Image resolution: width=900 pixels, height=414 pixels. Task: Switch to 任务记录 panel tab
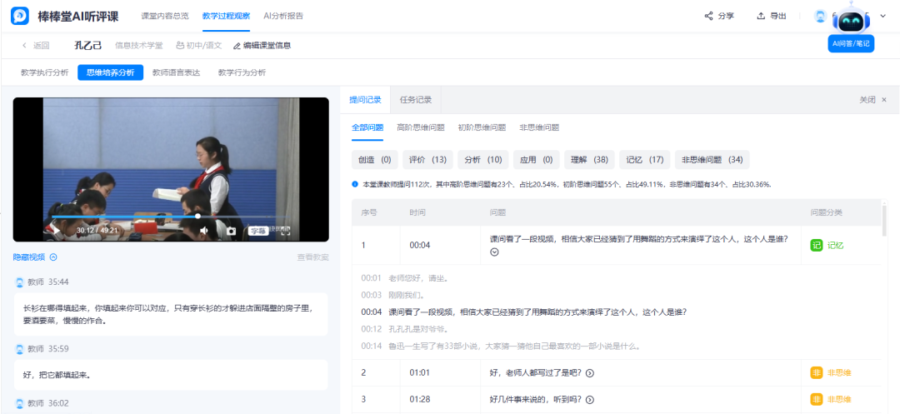point(416,100)
